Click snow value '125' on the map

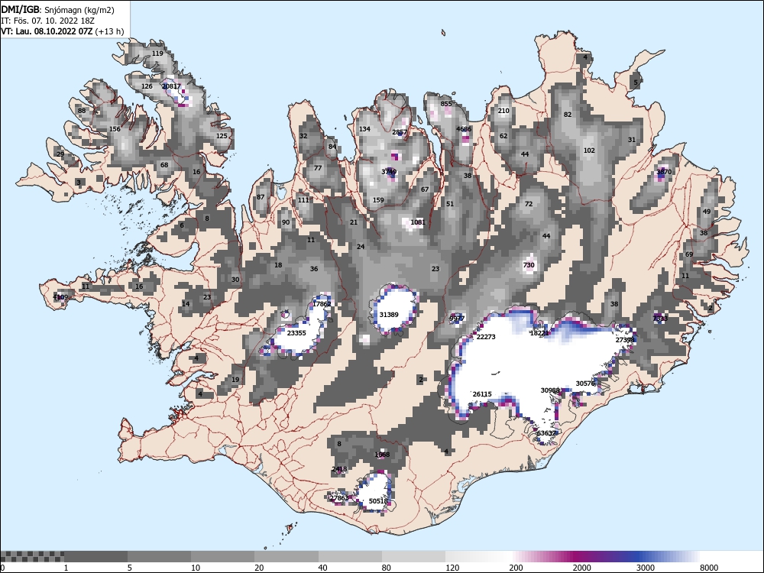pyautogui.click(x=222, y=136)
